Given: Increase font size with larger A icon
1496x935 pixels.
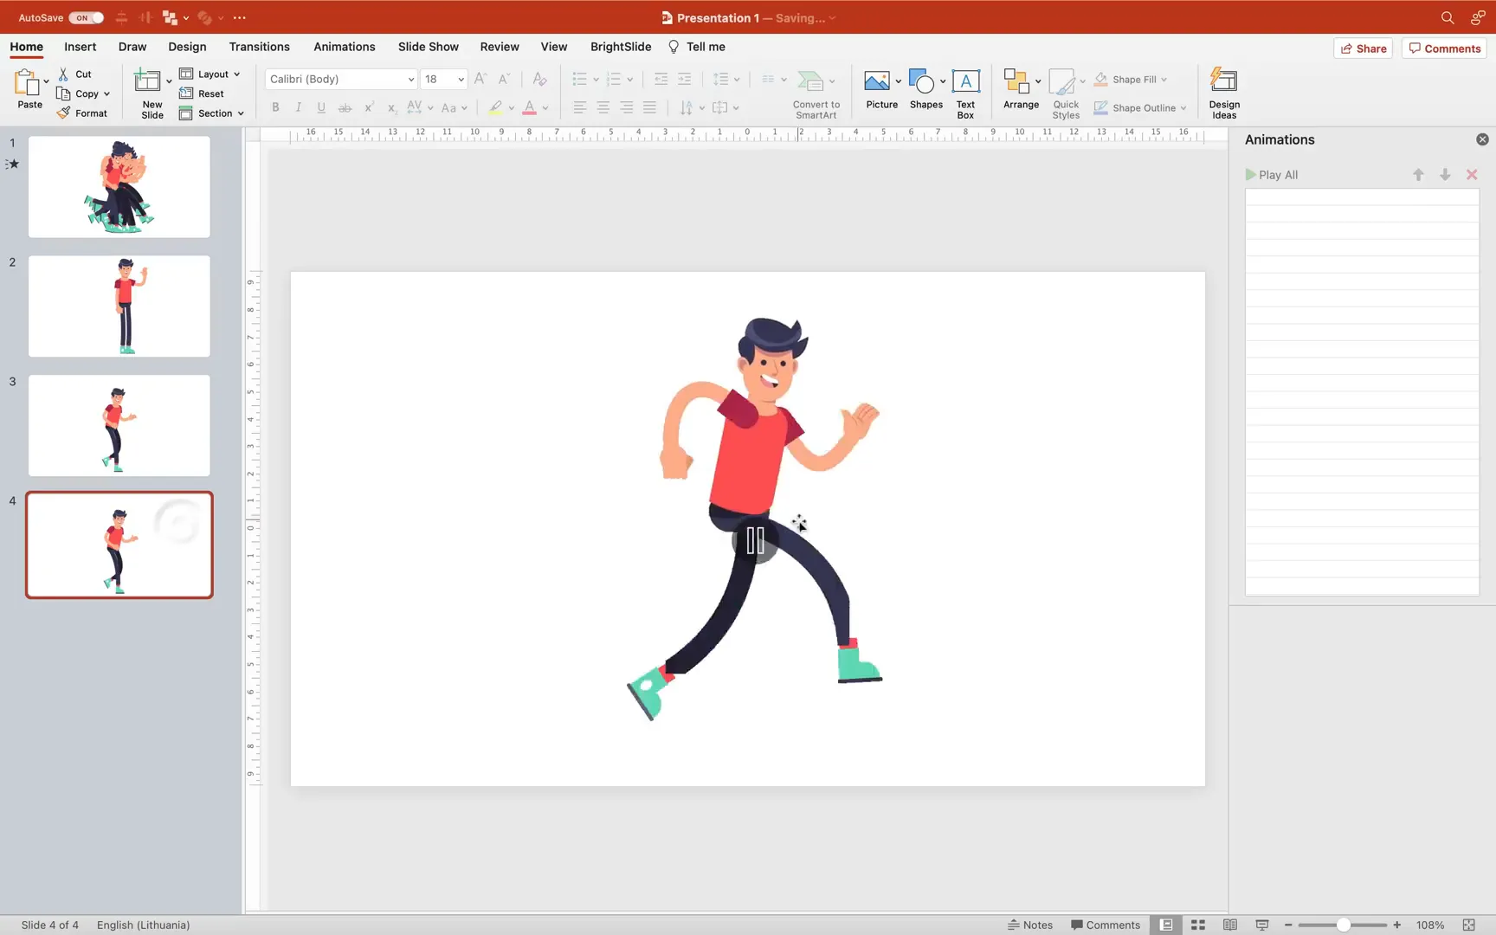Looking at the screenshot, I should pyautogui.click(x=480, y=79).
